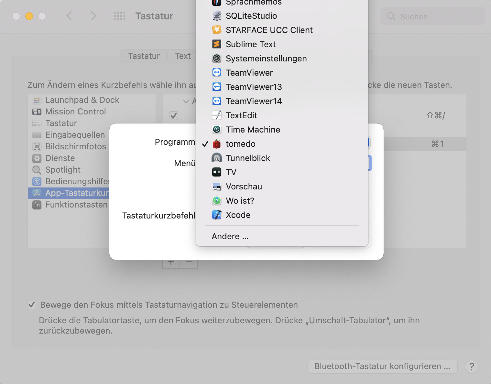Click the Mission Control icon

[x=37, y=112]
